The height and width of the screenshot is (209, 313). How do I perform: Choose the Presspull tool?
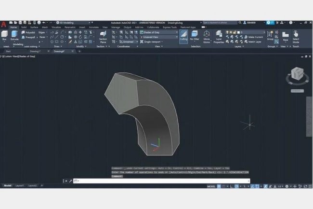pos(28,37)
